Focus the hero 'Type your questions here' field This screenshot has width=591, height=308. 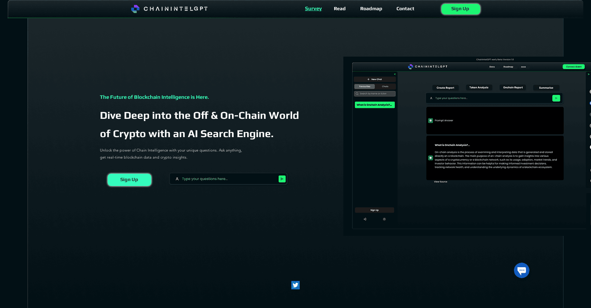228,179
